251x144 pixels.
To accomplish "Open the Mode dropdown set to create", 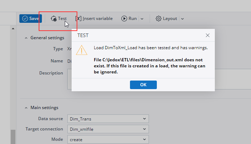I will 108,139.
